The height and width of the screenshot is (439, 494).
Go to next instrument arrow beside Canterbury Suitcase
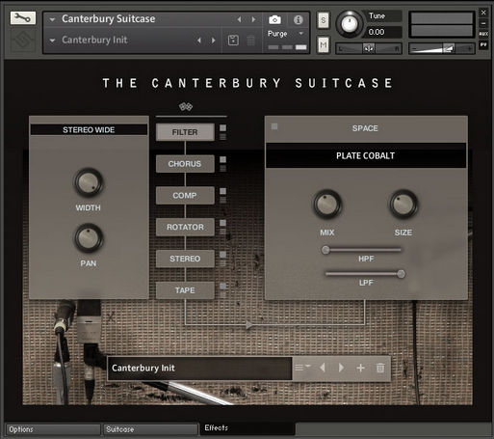tap(253, 19)
